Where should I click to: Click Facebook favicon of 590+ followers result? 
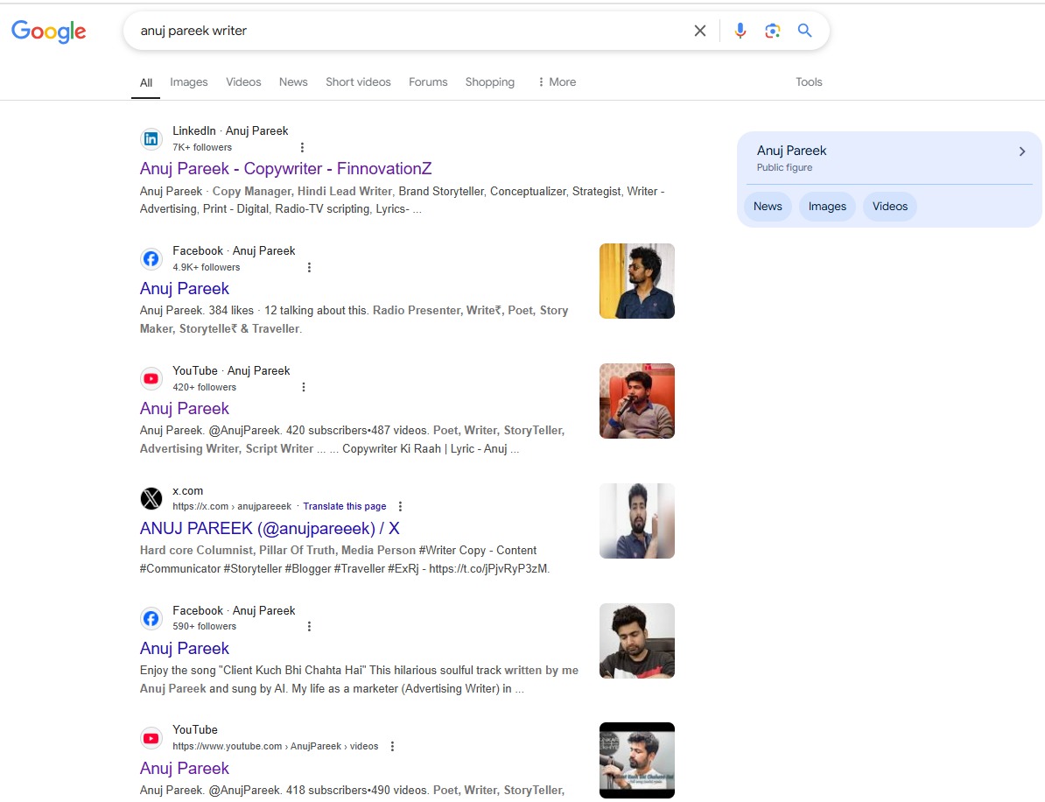tap(151, 618)
